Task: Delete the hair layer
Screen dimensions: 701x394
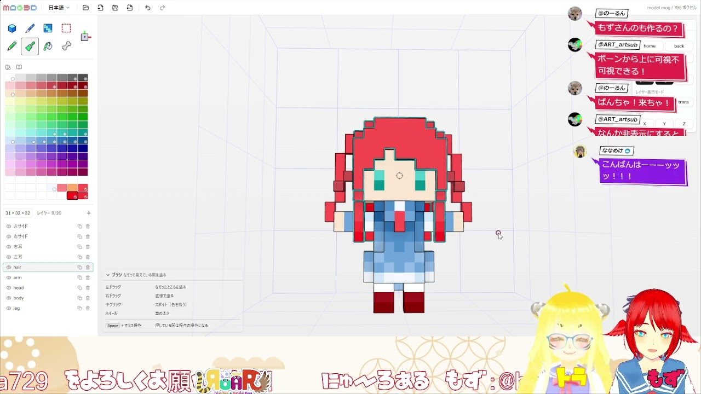Action: point(88,267)
